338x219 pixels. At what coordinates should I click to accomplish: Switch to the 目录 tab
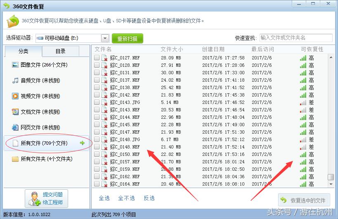pos(61,51)
